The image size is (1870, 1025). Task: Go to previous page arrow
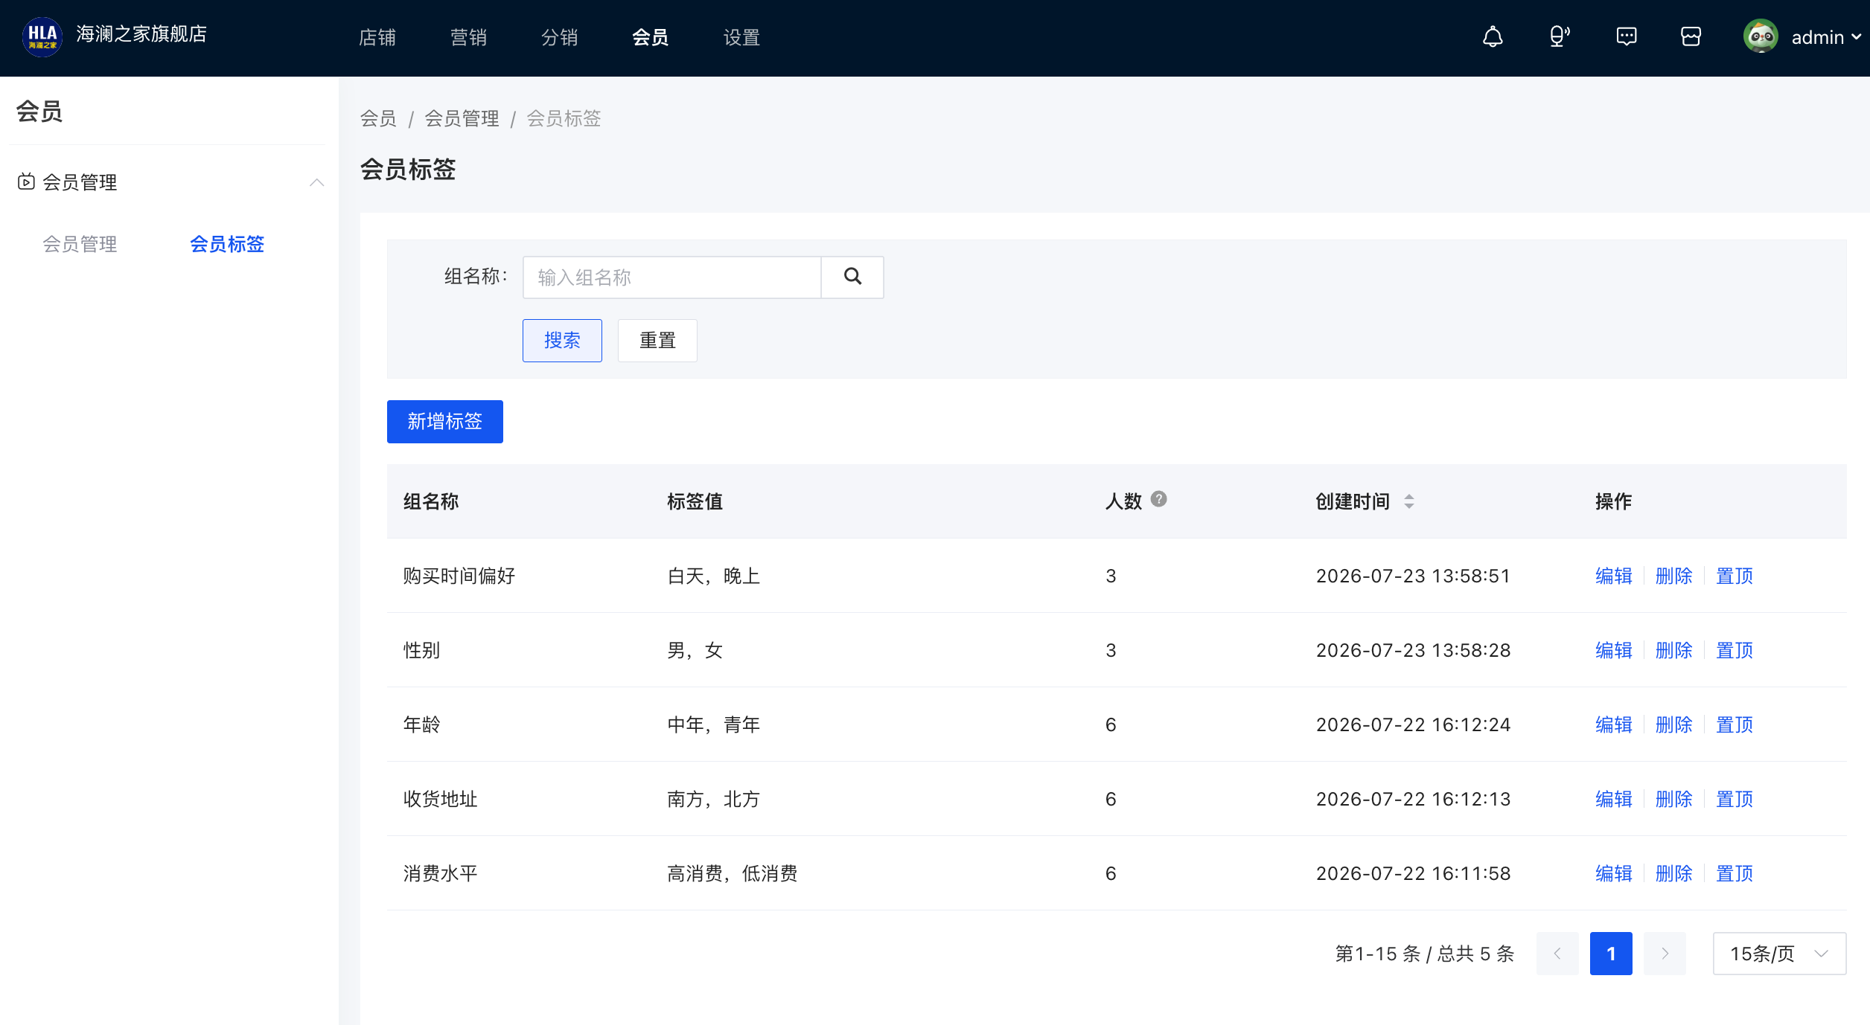tap(1557, 954)
